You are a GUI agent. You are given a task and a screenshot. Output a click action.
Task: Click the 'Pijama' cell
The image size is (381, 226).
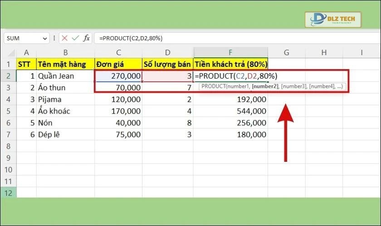pyautogui.click(x=65, y=99)
